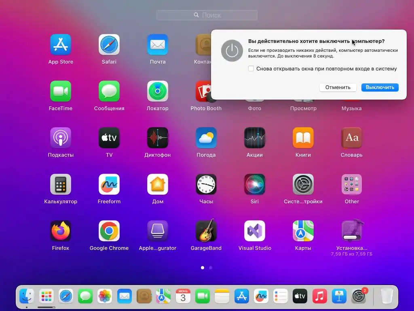Open Finder from the Dock

[27, 296]
